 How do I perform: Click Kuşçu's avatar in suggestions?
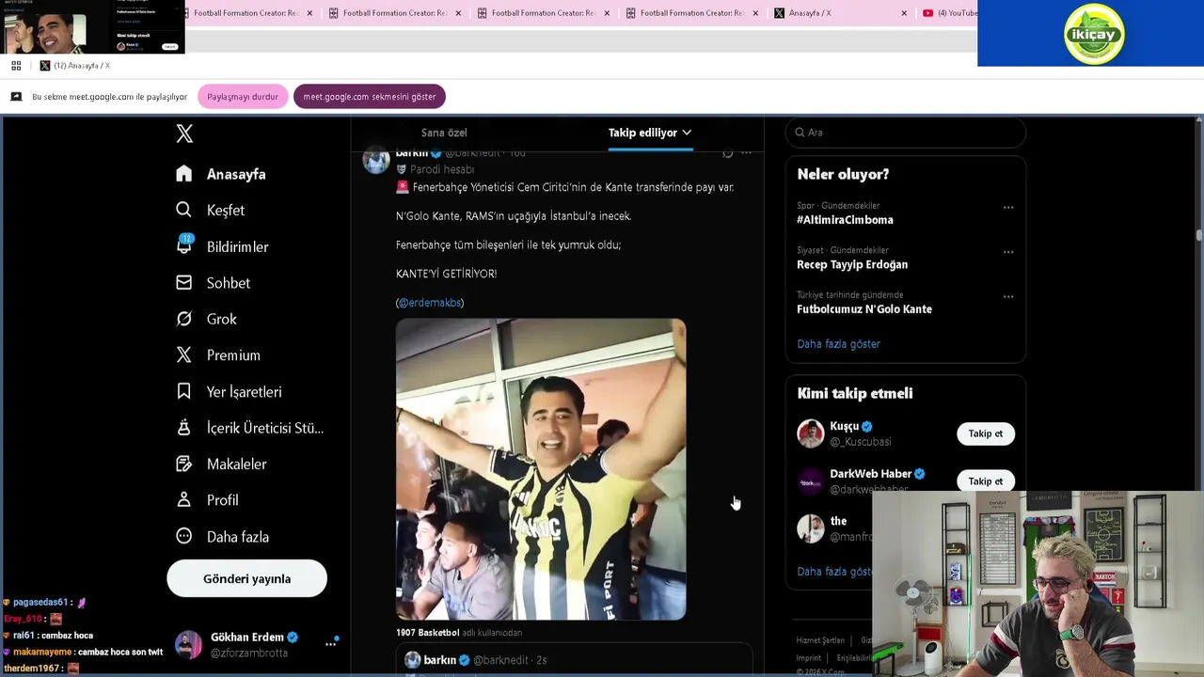click(x=811, y=433)
